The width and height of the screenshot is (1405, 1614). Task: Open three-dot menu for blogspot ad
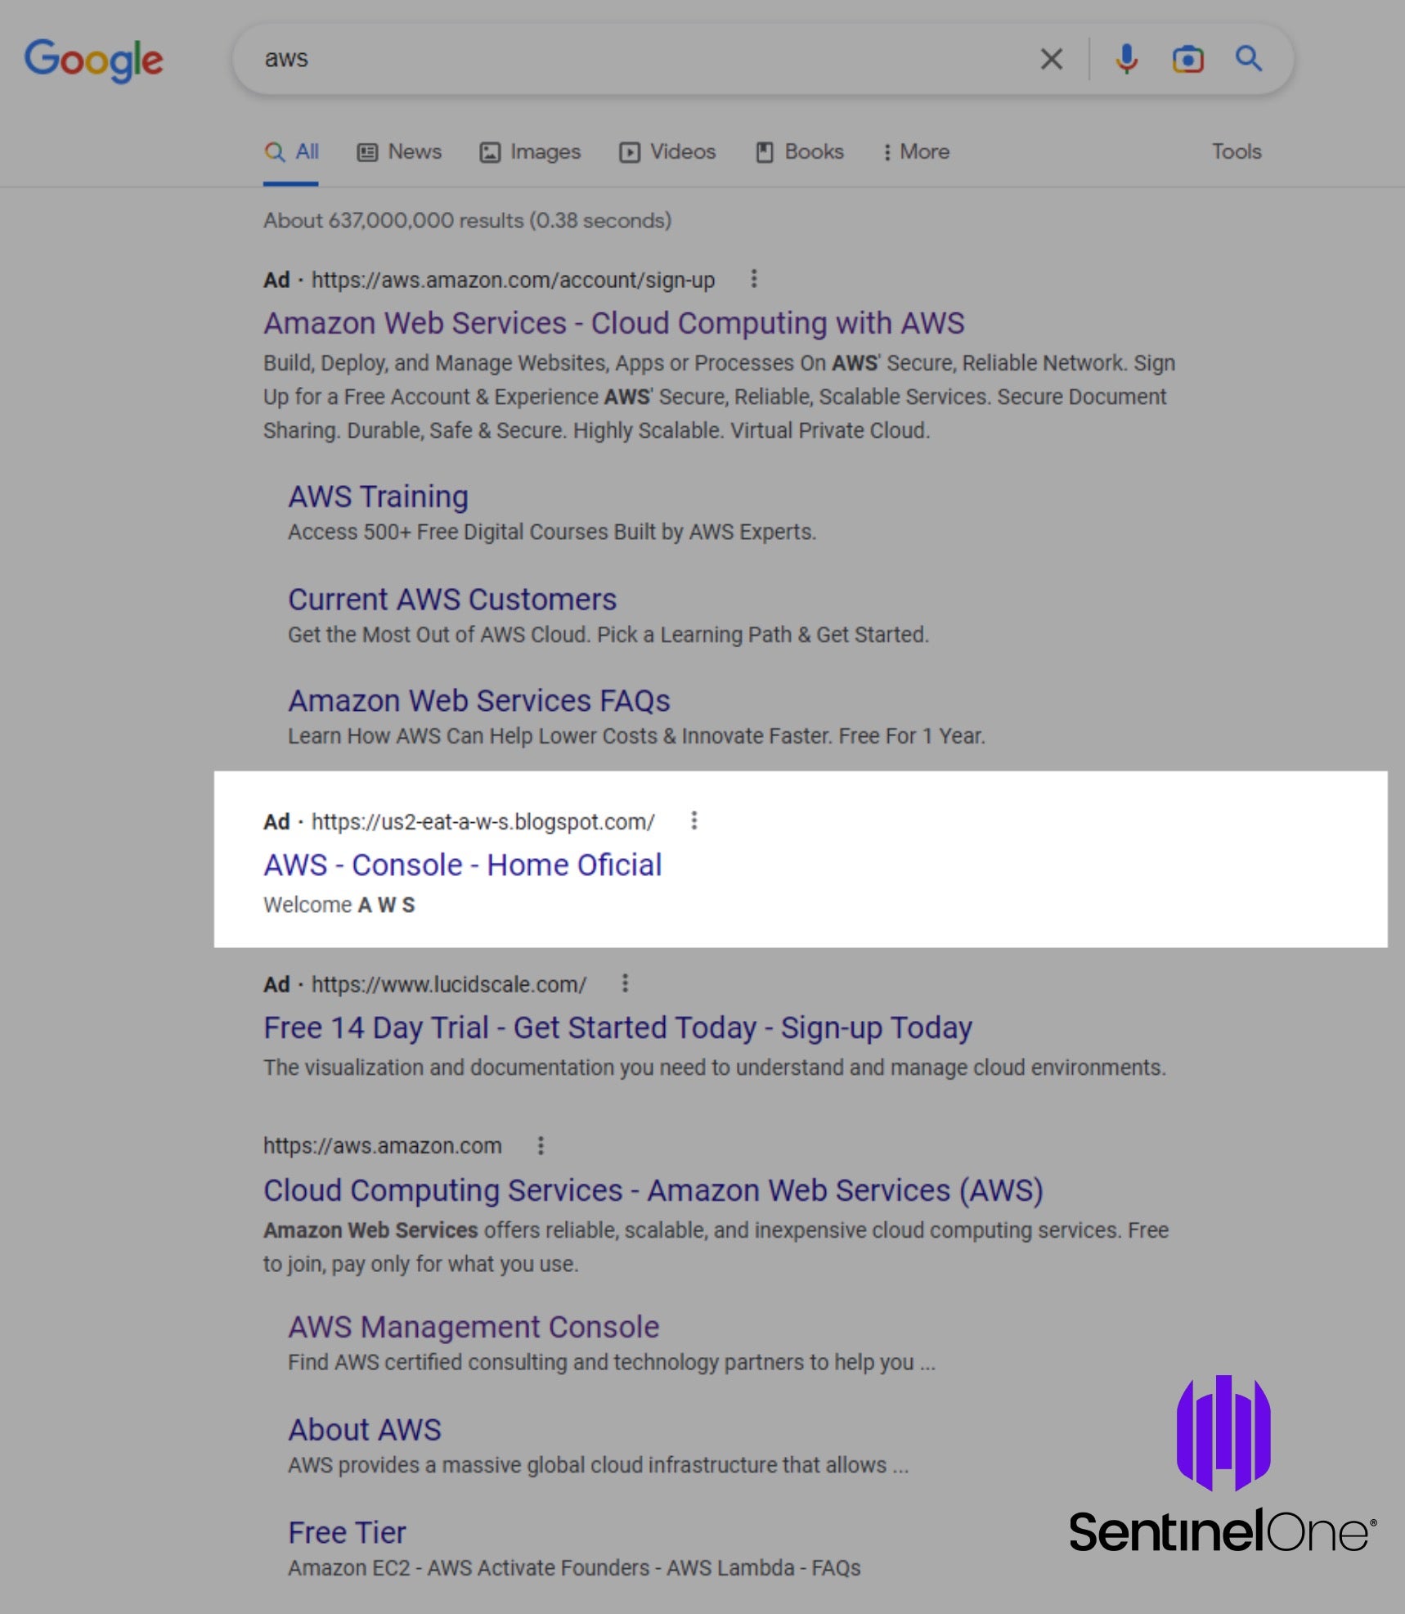tap(694, 820)
